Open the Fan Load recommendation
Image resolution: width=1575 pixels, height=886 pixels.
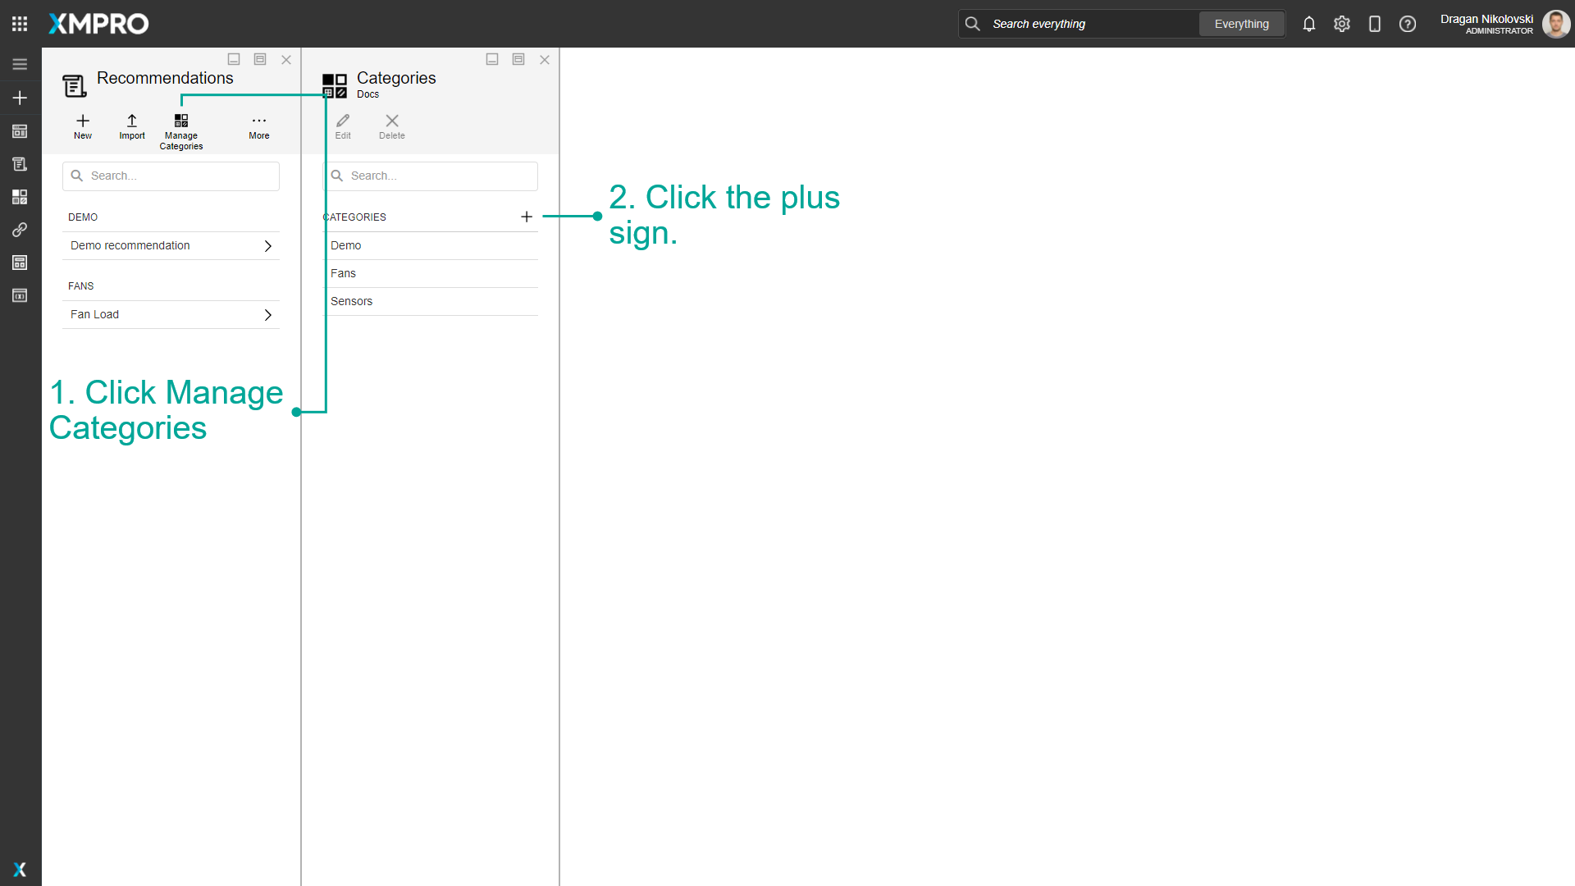171,315
